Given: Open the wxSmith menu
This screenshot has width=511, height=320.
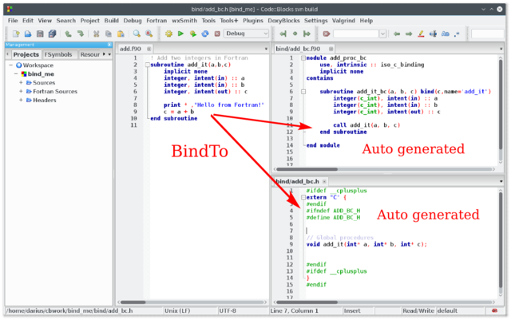Looking at the screenshot, I should 184,21.
